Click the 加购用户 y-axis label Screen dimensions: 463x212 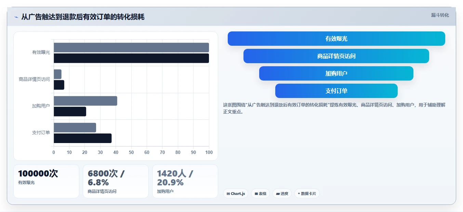(41, 106)
